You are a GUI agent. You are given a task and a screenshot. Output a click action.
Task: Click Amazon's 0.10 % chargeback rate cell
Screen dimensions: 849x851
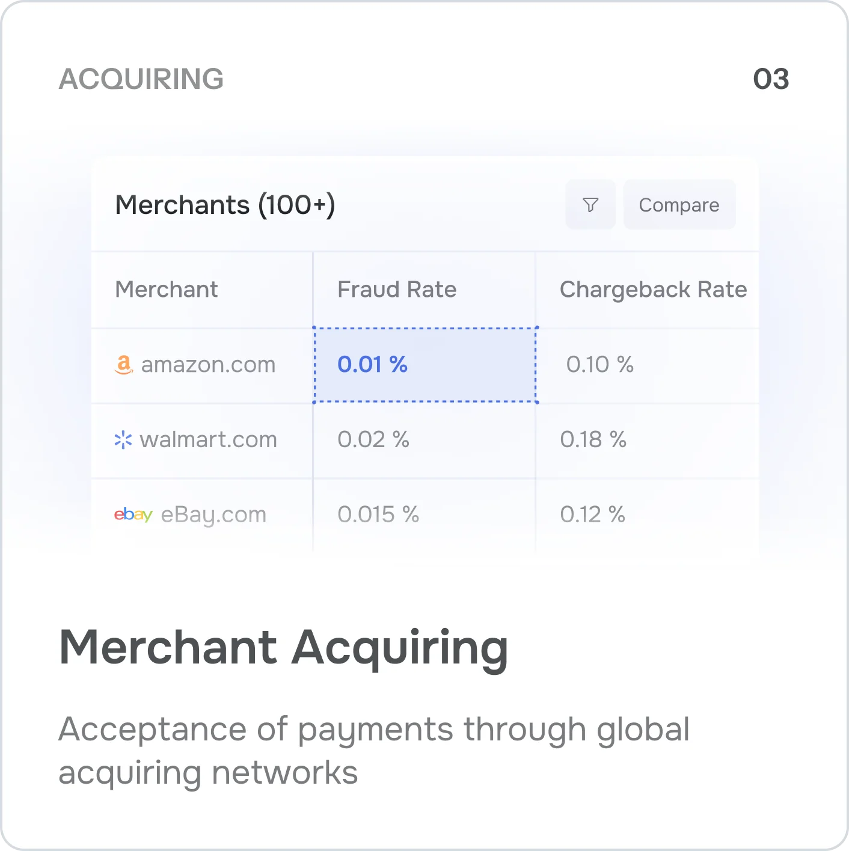pyautogui.click(x=599, y=365)
